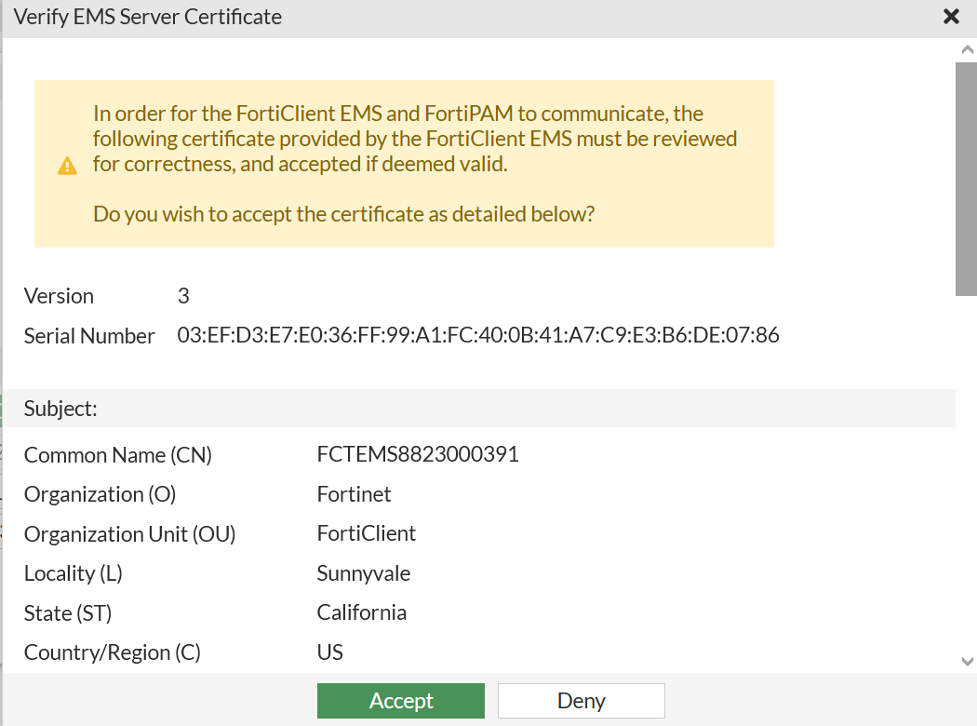Click the Serial Number field label
977x726 pixels.
click(89, 335)
